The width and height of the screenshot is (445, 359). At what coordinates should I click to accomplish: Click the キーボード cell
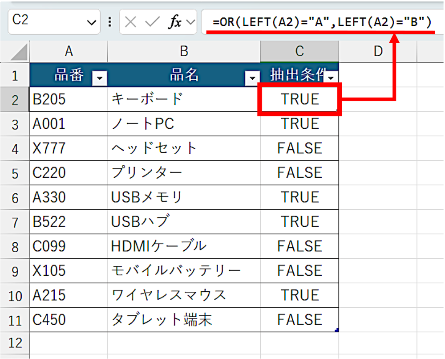[x=184, y=99]
